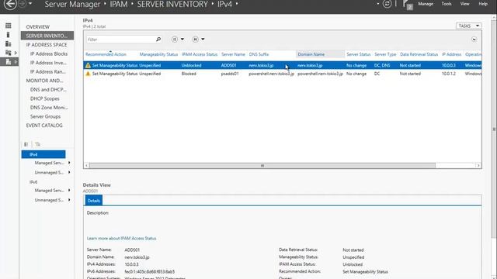Open IP Address Range Groups item

[x=48, y=71]
